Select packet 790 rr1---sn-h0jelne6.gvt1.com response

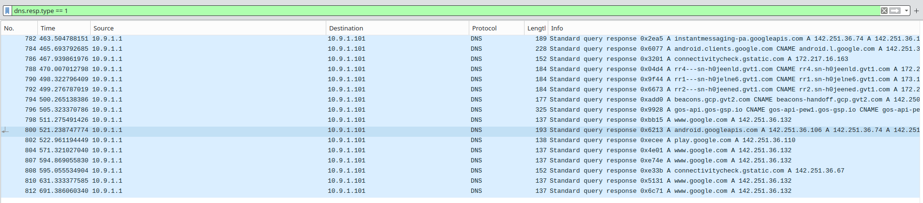(x=461, y=79)
